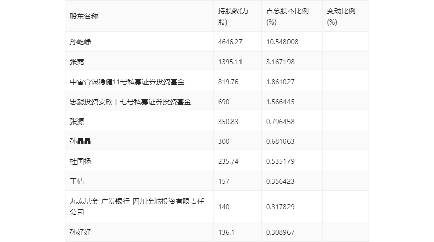Select 中睿合银稳健11号私募证券投资基金 row name

(x=127, y=82)
